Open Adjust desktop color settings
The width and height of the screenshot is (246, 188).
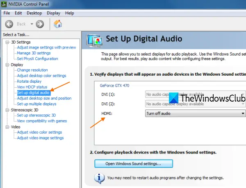point(41,76)
